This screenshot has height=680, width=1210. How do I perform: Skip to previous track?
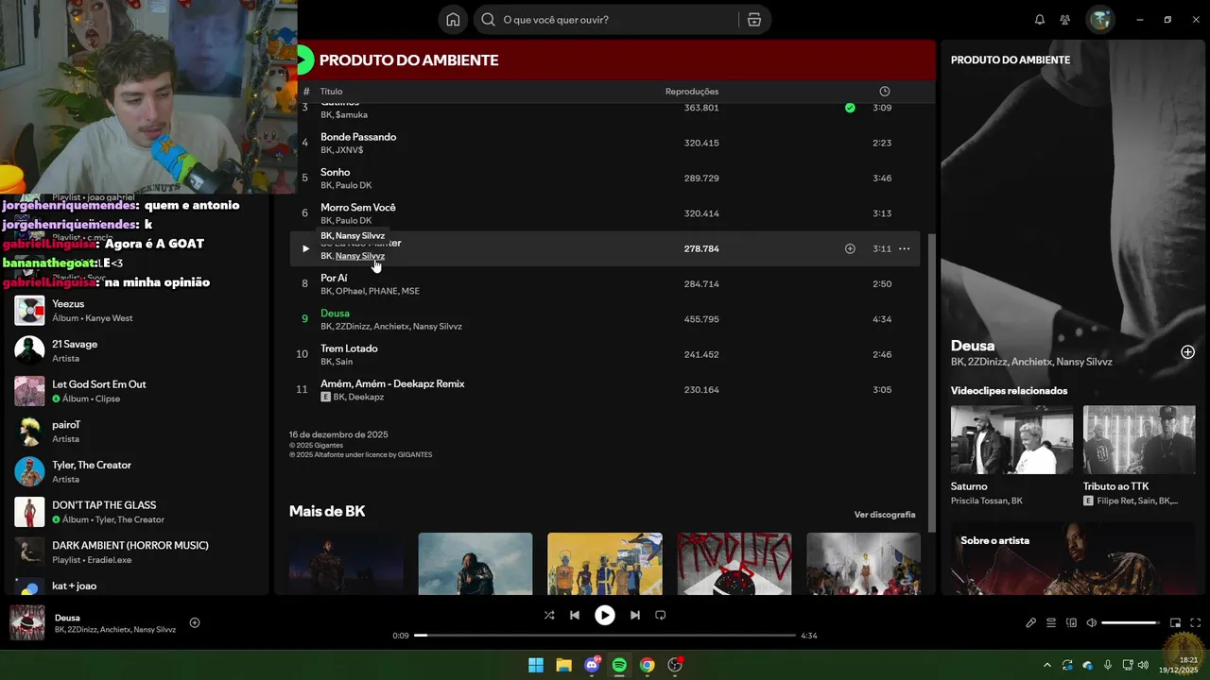coord(575,615)
